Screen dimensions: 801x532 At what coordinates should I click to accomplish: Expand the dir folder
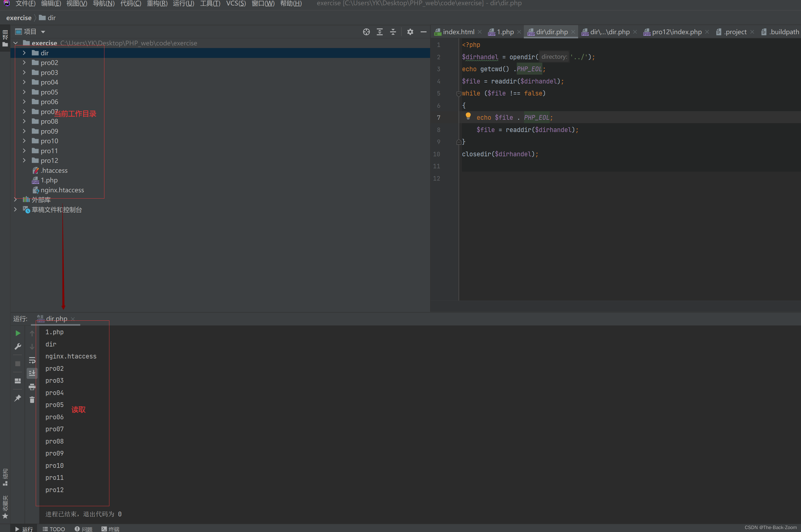click(24, 53)
